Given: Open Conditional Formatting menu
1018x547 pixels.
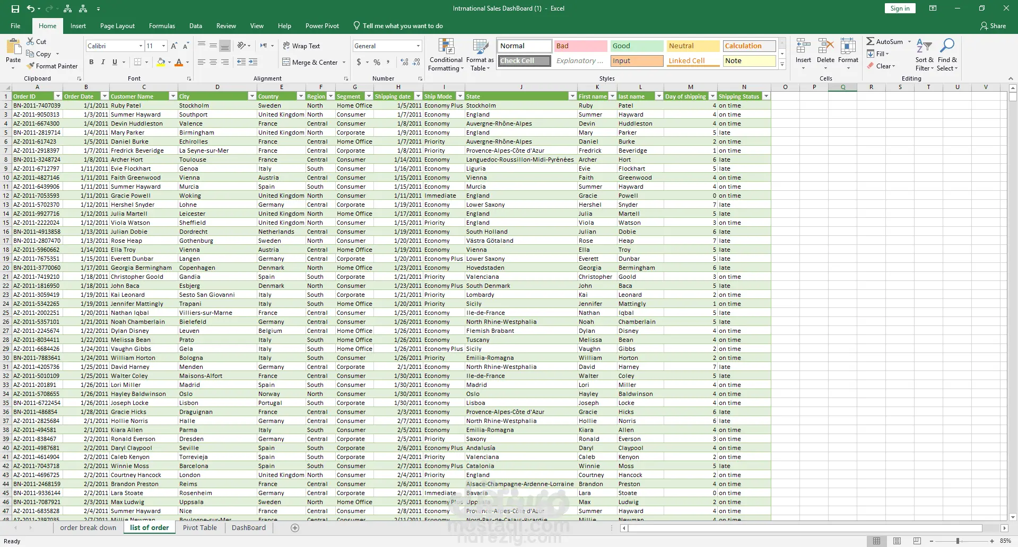Looking at the screenshot, I should [x=446, y=55].
